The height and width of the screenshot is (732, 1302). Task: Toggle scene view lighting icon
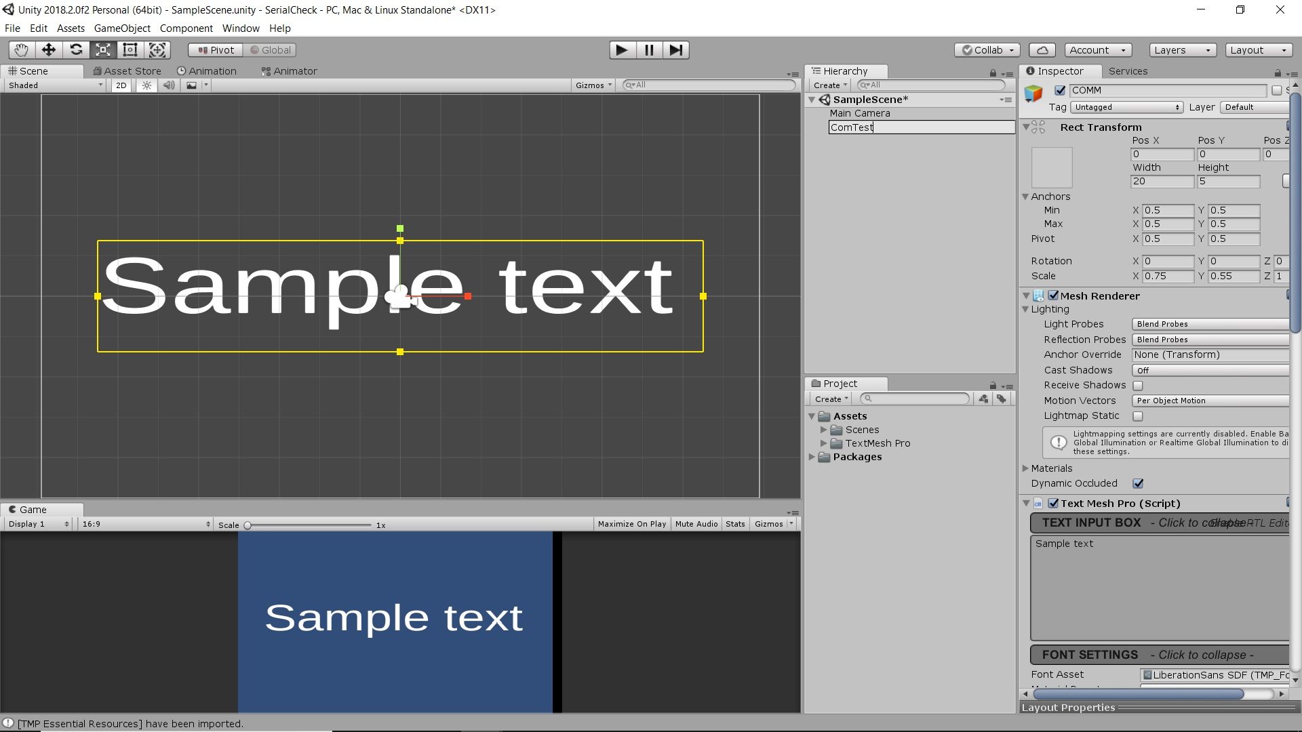pyautogui.click(x=146, y=85)
